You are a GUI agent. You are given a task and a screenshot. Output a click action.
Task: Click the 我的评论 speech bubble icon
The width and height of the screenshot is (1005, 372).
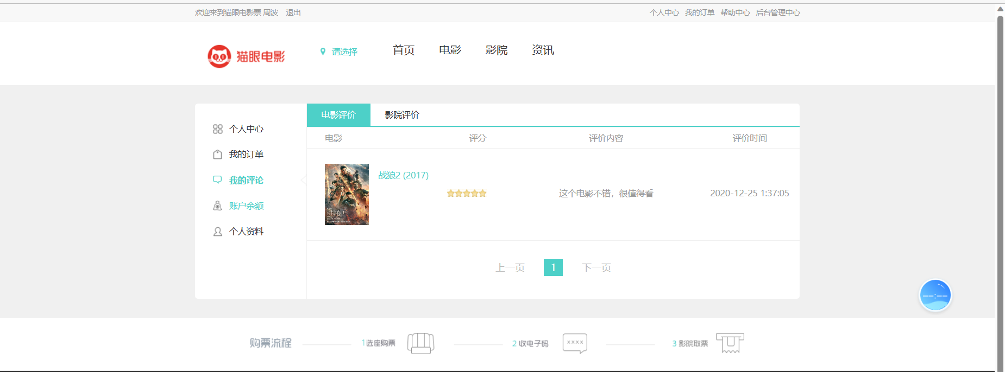217,180
